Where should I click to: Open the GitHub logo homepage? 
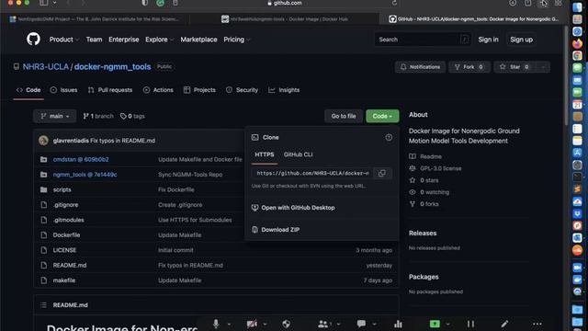[33, 39]
